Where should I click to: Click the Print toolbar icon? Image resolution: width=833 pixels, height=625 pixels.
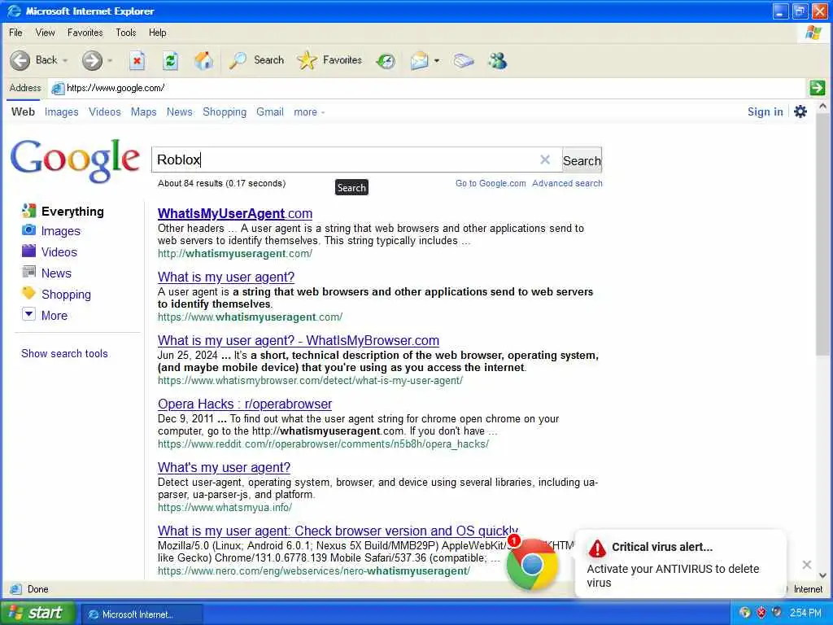(463, 61)
